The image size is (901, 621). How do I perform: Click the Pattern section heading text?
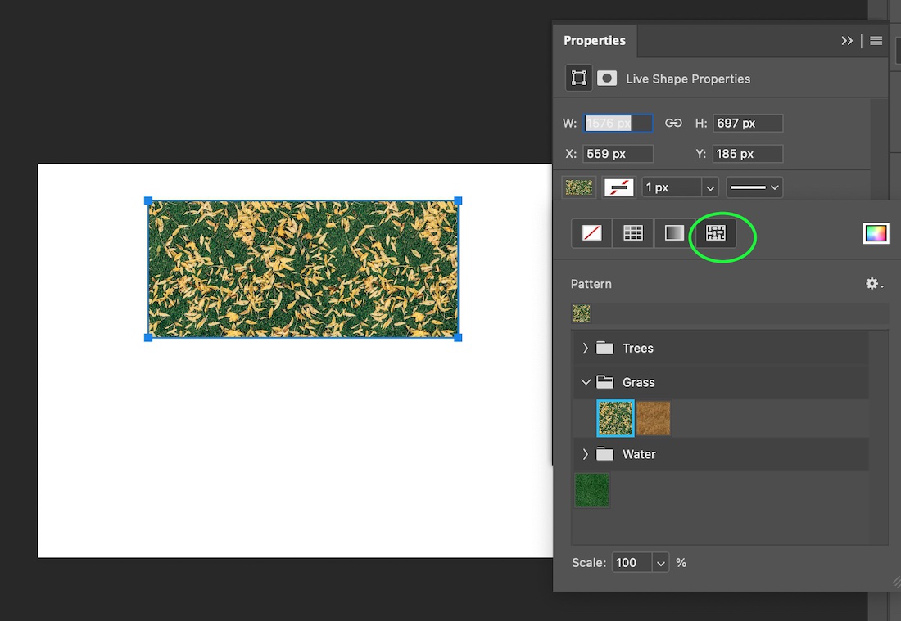(x=591, y=284)
